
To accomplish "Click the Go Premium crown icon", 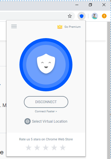I will (60, 27).
